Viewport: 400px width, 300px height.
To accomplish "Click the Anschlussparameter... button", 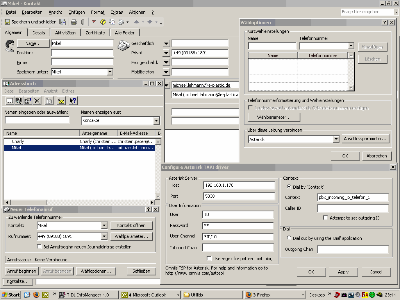I will pyautogui.click(x=365, y=139).
